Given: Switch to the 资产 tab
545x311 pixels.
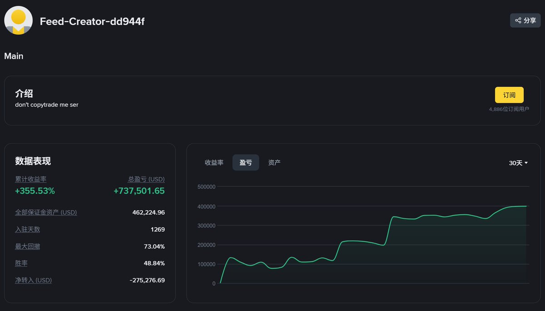Looking at the screenshot, I should pos(274,163).
